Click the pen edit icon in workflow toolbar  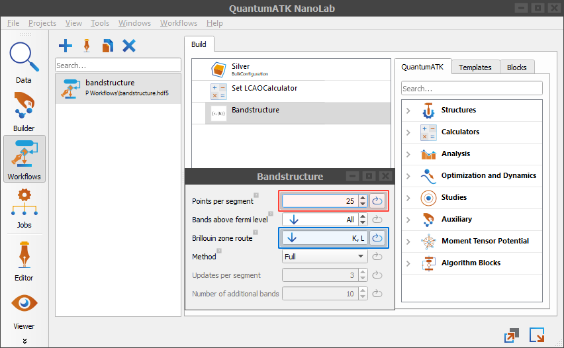click(x=87, y=46)
